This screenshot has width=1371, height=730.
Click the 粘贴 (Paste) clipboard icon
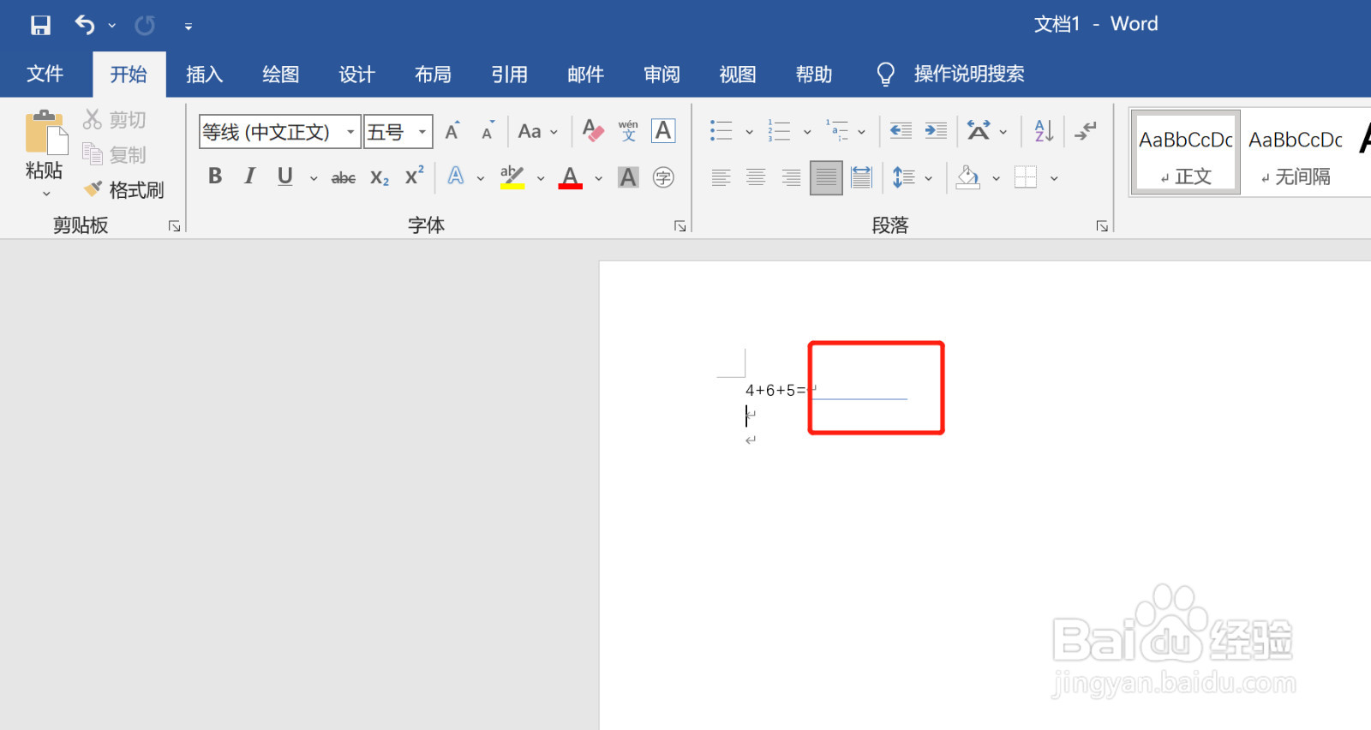(45, 132)
